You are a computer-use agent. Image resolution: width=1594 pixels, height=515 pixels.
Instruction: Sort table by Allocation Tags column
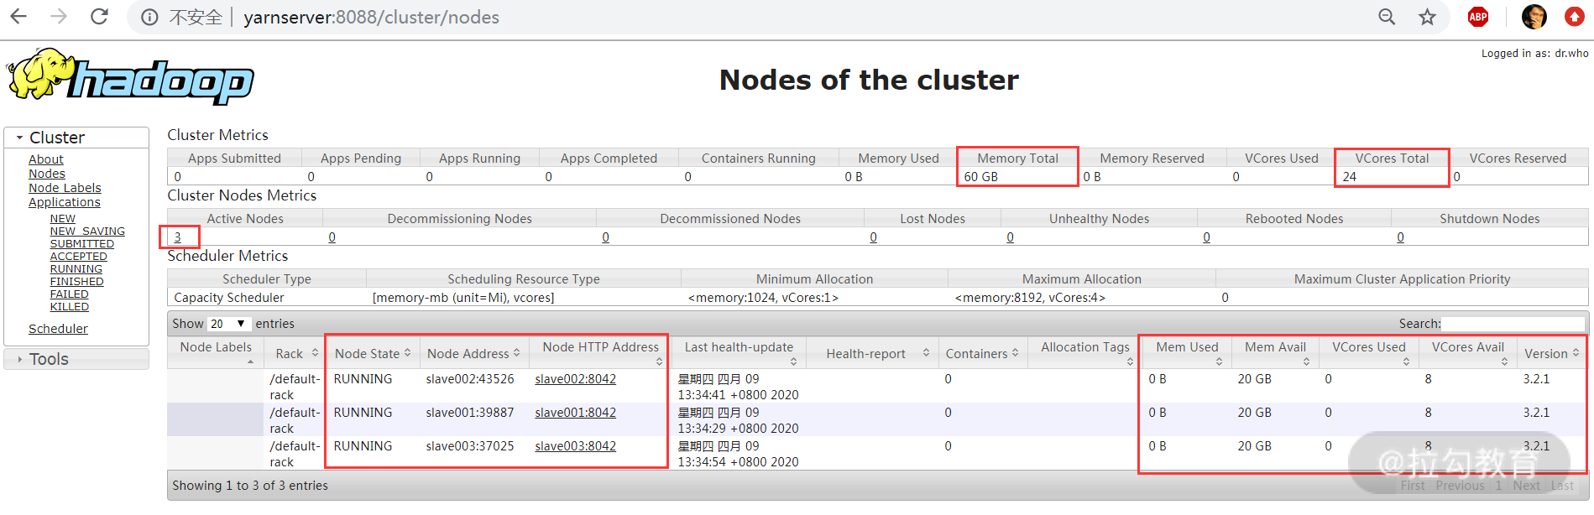point(1130,362)
